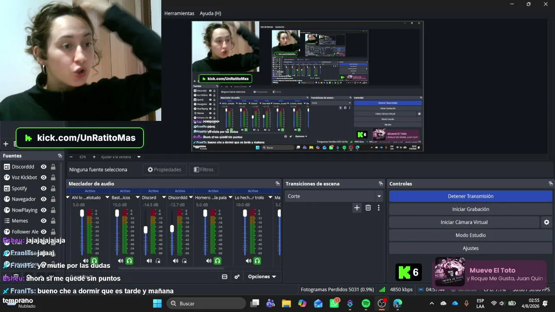Open Spotify from the taskbar
Viewport: 555px width, 312px height.
(x=366, y=303)
